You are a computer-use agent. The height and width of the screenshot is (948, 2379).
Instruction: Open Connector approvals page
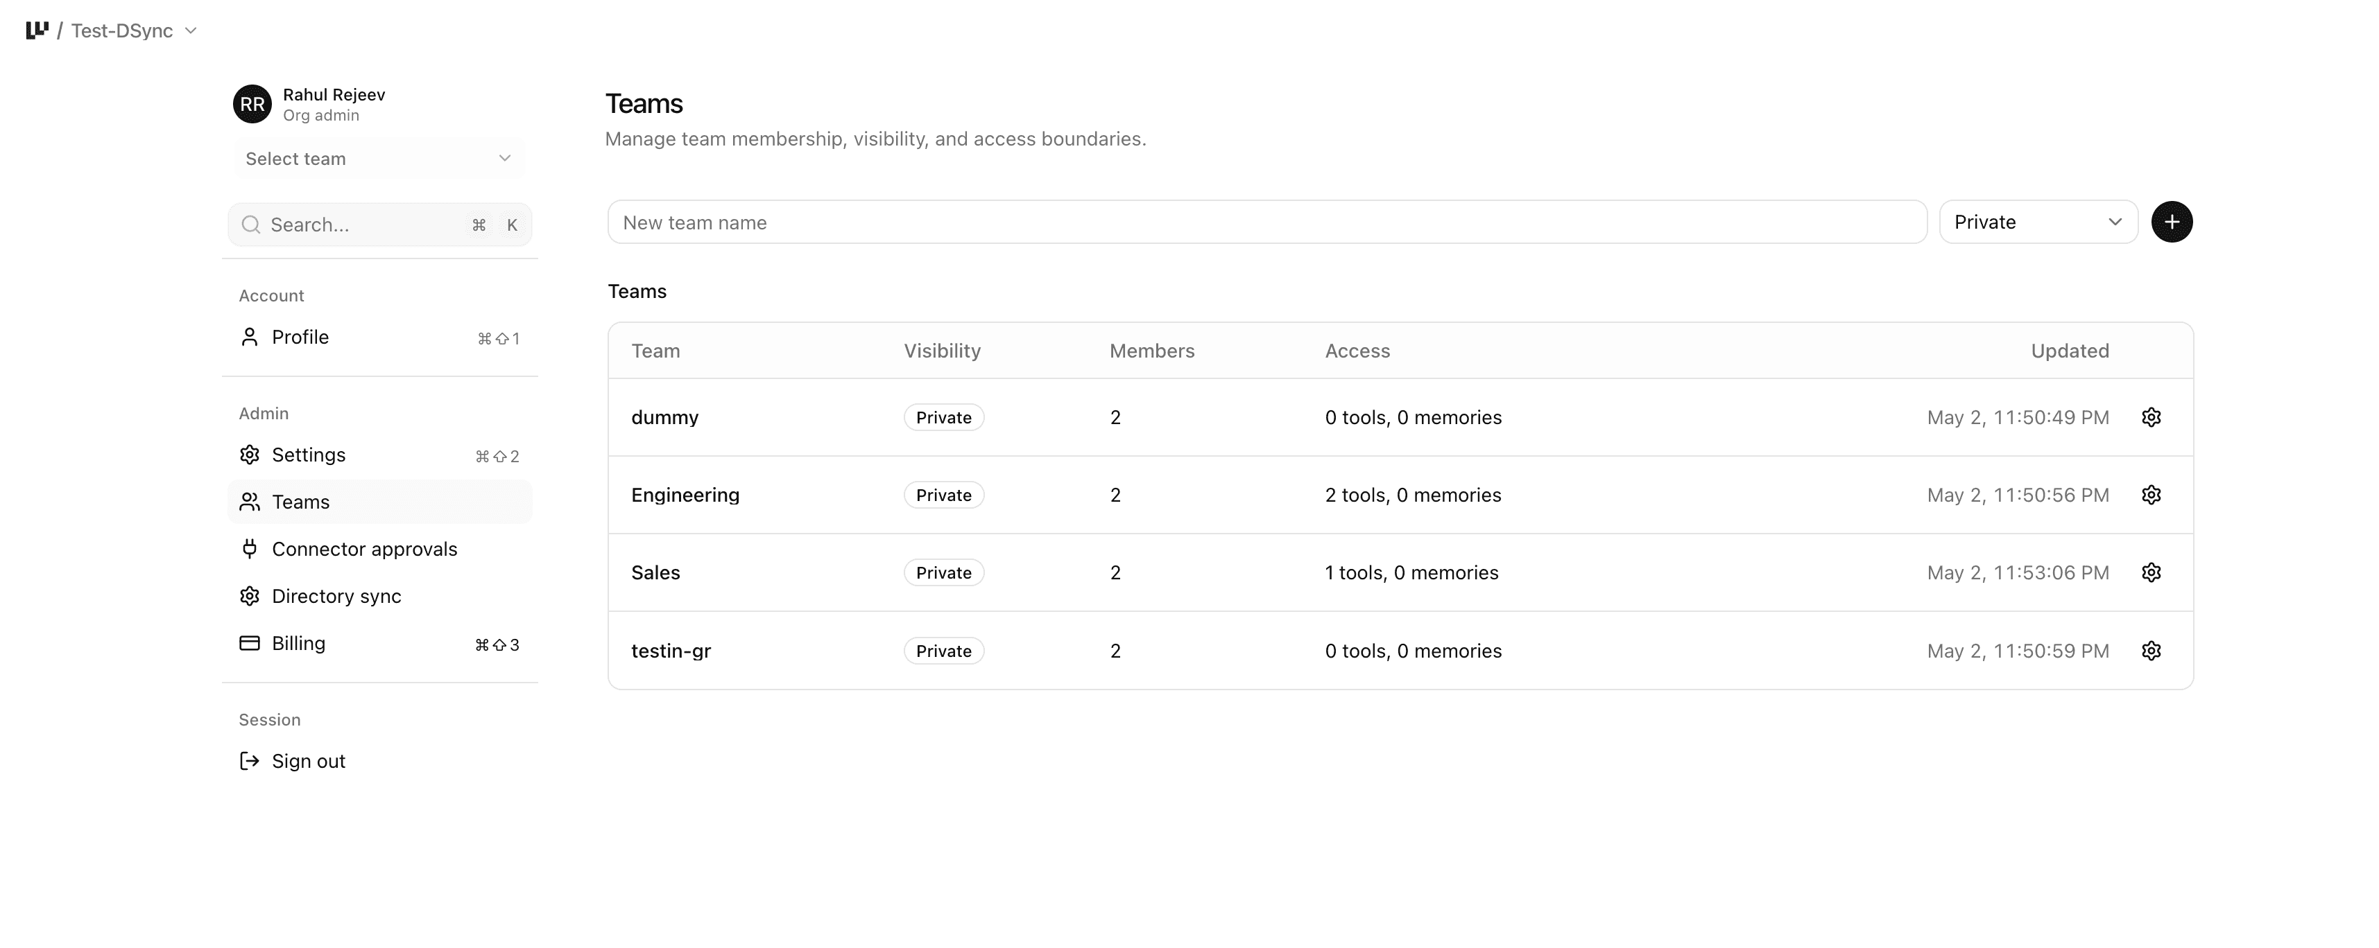click(379, 550)
